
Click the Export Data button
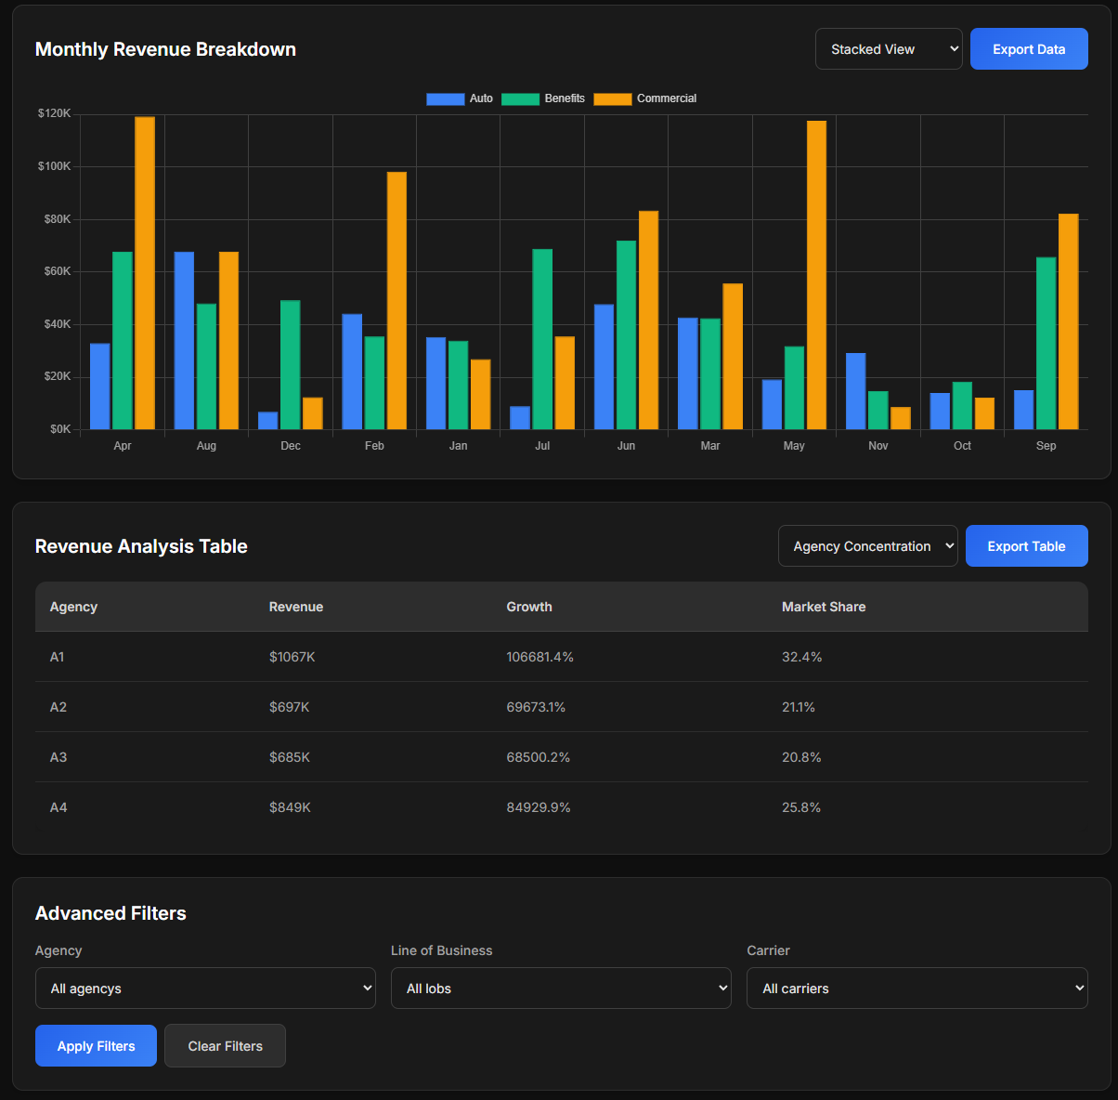point(1028,49)
